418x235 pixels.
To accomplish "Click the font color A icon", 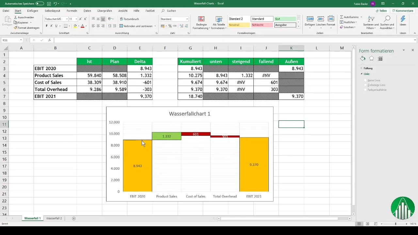I will pyautogui.click(x=82, y=26).
